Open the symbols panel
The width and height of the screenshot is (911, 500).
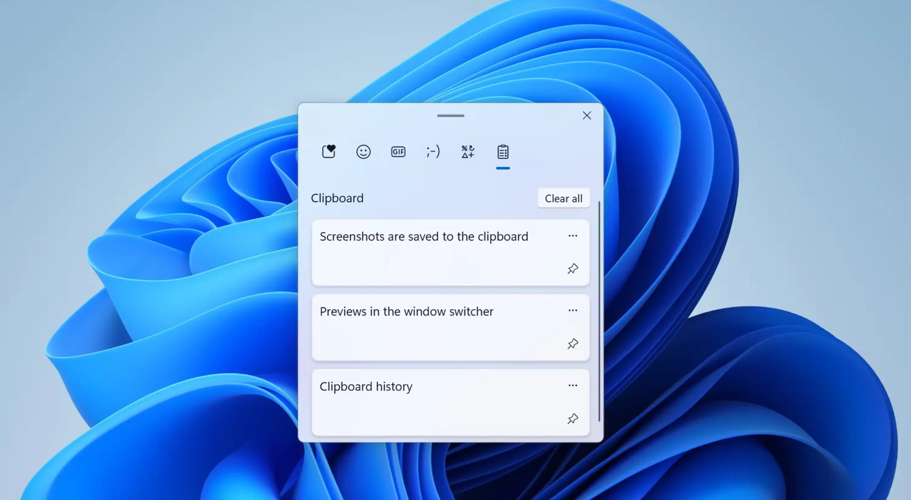coord(467,151)
